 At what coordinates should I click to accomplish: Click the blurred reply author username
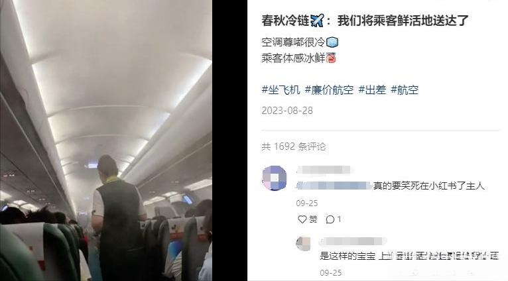[353, 241]
